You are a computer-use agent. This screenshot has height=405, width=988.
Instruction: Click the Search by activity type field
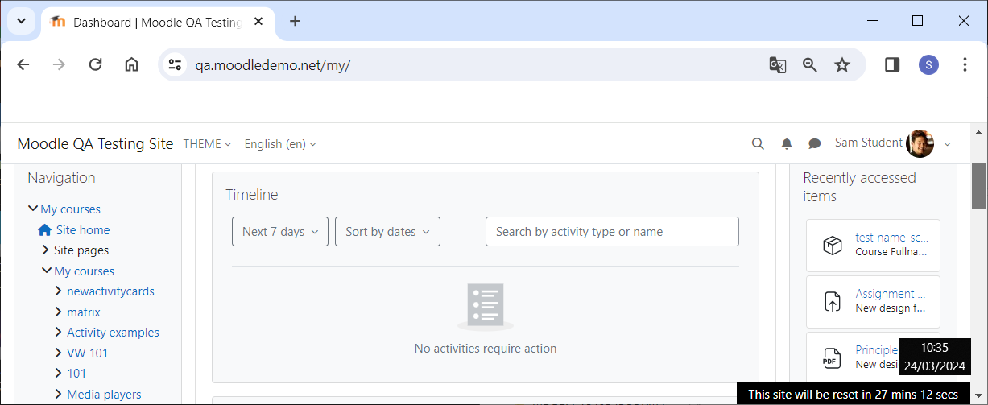(x=612, y=232)
